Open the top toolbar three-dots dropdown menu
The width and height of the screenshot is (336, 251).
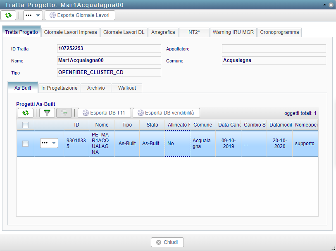[x=33, y=15]
